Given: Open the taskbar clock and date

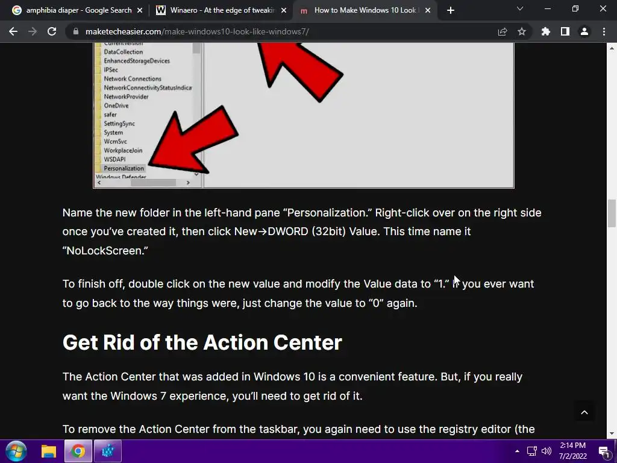Looking at the screenshot, I should [x=573, y=451].
